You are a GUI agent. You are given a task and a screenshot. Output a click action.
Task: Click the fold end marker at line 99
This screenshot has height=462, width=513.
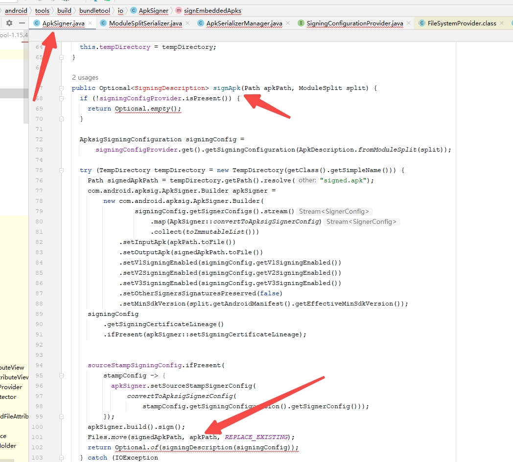coord(61,417)
